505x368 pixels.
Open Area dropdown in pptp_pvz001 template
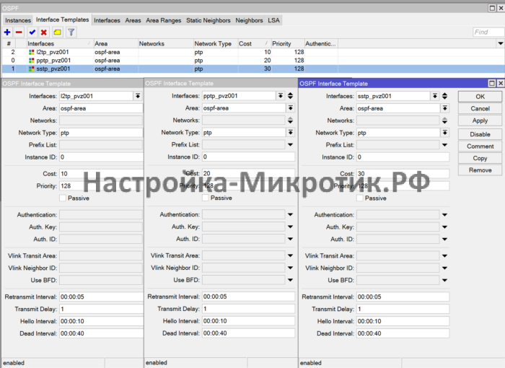[x=290, y=108]
